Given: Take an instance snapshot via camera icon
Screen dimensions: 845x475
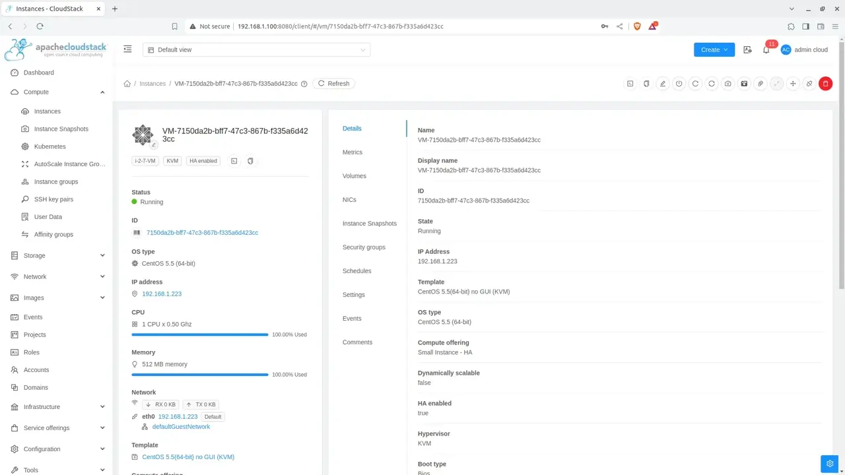Looking at the screenshot, I should (x=727, y=84).
